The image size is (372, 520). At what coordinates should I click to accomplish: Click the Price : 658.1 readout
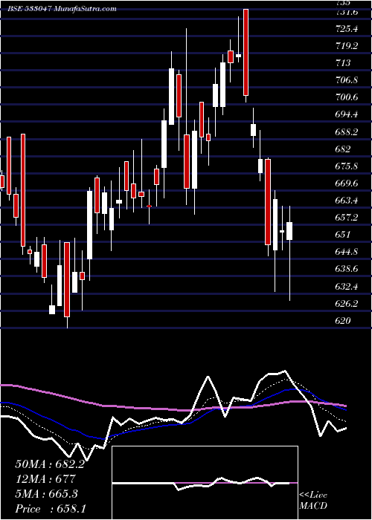point(50,509)
